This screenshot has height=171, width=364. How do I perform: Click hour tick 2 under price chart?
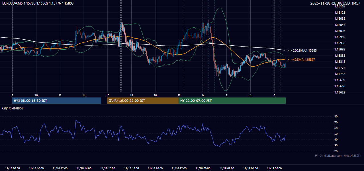[x=227, y=95]
